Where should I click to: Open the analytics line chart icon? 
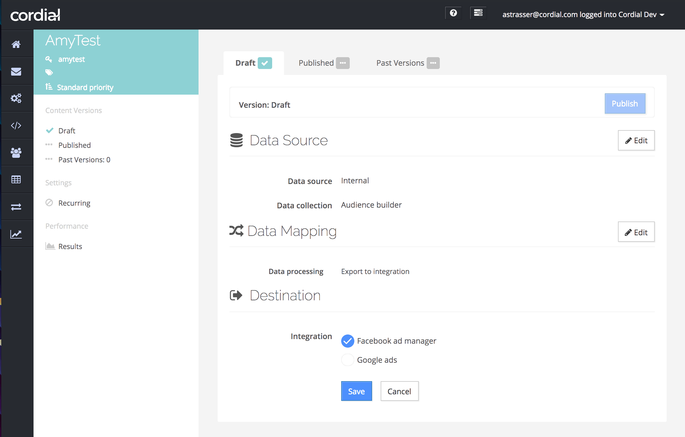[x=16, y=234]
